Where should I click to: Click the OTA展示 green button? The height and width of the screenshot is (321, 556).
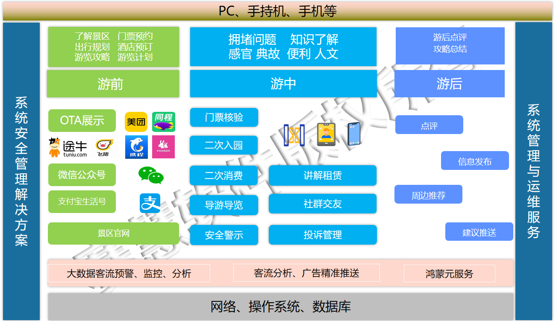tap(82, 120)
